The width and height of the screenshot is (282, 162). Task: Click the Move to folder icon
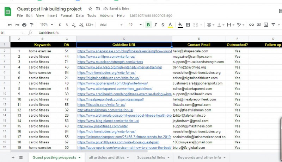click(98, 8)
